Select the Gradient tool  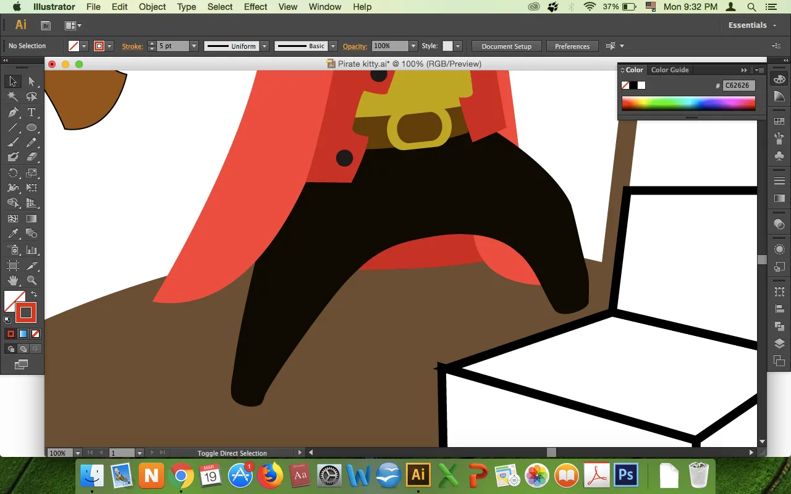click(32, 219)
